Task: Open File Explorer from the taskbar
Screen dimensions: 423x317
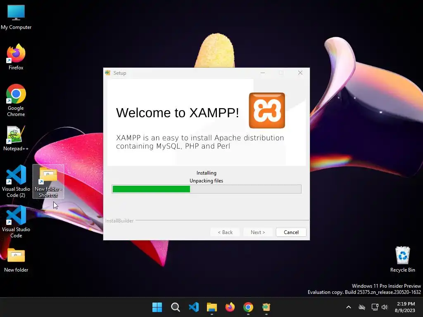Action: coord(212,307)
